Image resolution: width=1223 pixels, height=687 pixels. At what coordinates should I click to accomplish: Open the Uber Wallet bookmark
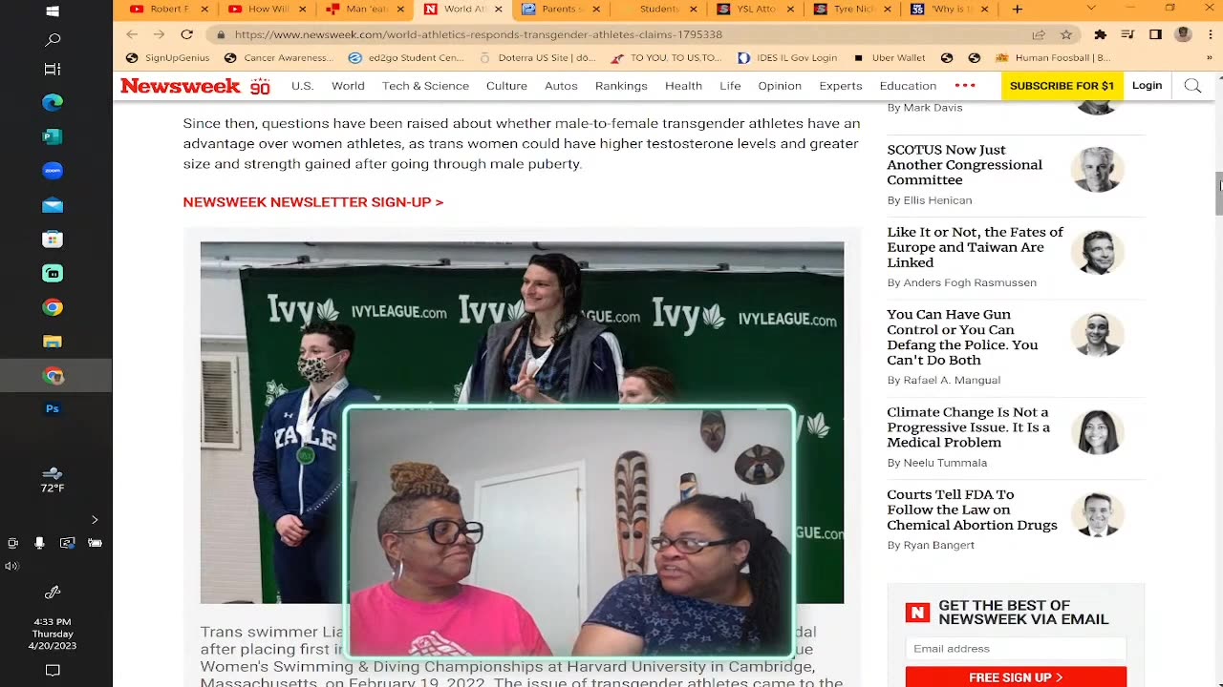click(890, 58)
